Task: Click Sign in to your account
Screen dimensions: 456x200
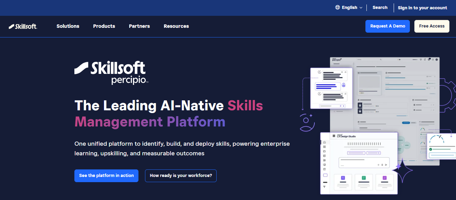Action: click(x=422, y=8)
